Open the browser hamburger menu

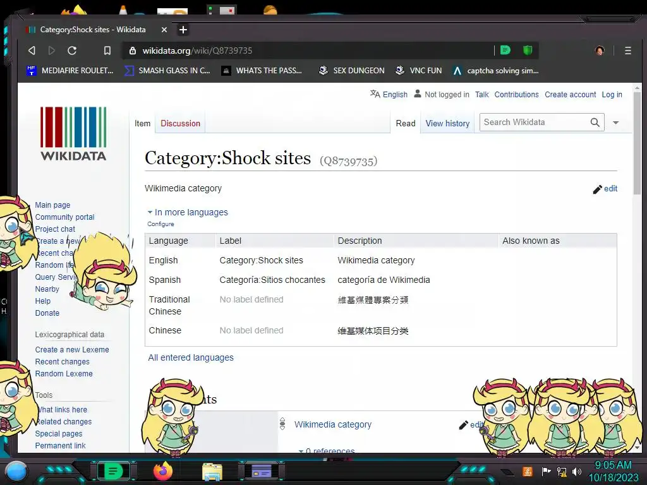pyautogui.click(x=627, y=51)
